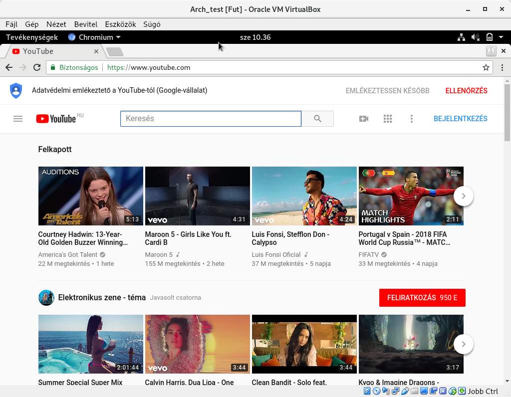This screenshot has height=397, width=511.
Task: Open the Fájl menu
Action: click(x=11, y=24)
